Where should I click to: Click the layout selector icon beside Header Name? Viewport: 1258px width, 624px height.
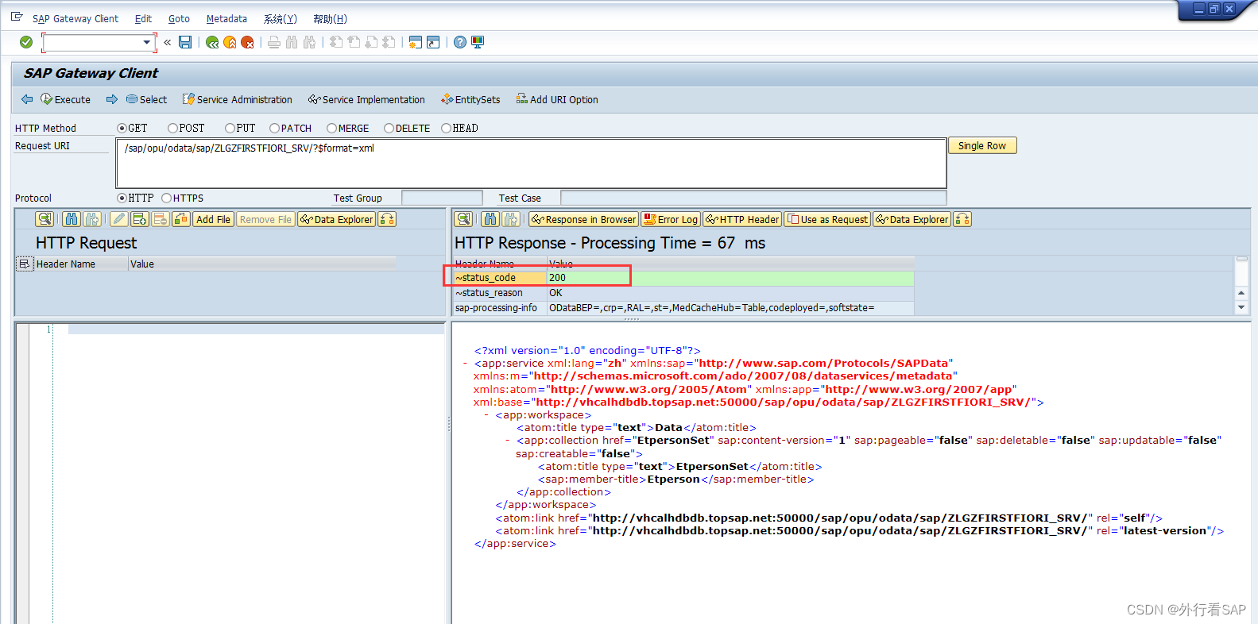pyautogui.click(x=25, y=264)
